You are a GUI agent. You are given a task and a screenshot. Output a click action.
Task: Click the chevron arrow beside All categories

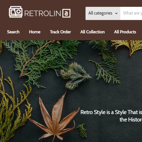point(116,13)
